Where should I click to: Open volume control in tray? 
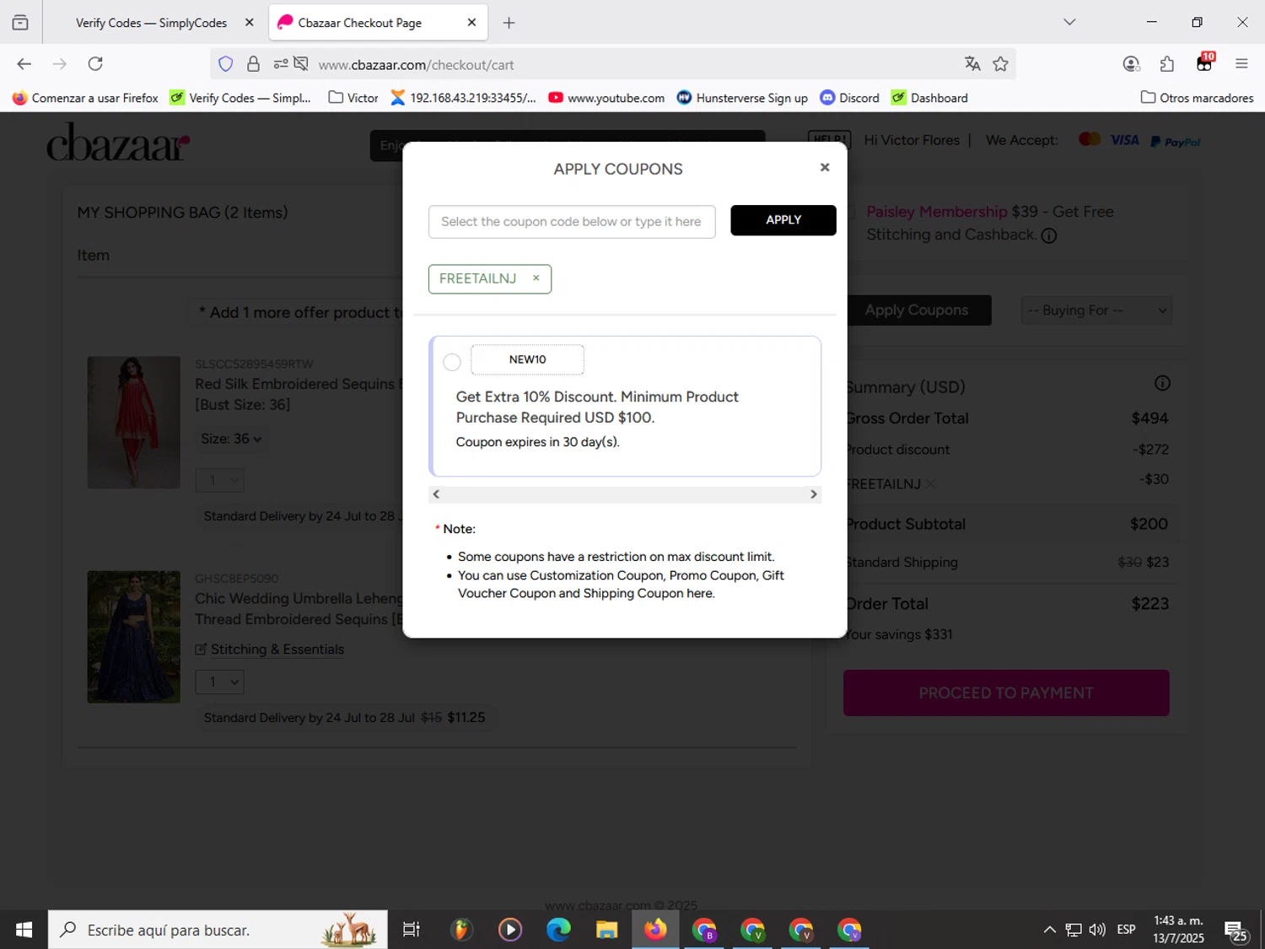tap(1097, 930)
